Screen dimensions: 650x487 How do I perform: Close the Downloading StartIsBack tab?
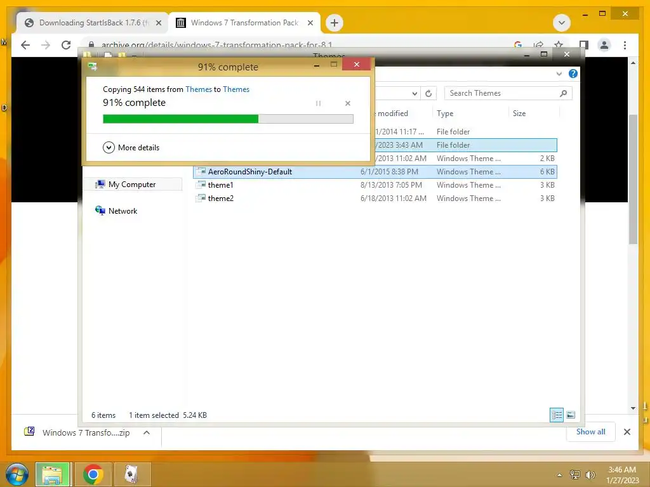(x=158, y=23)
